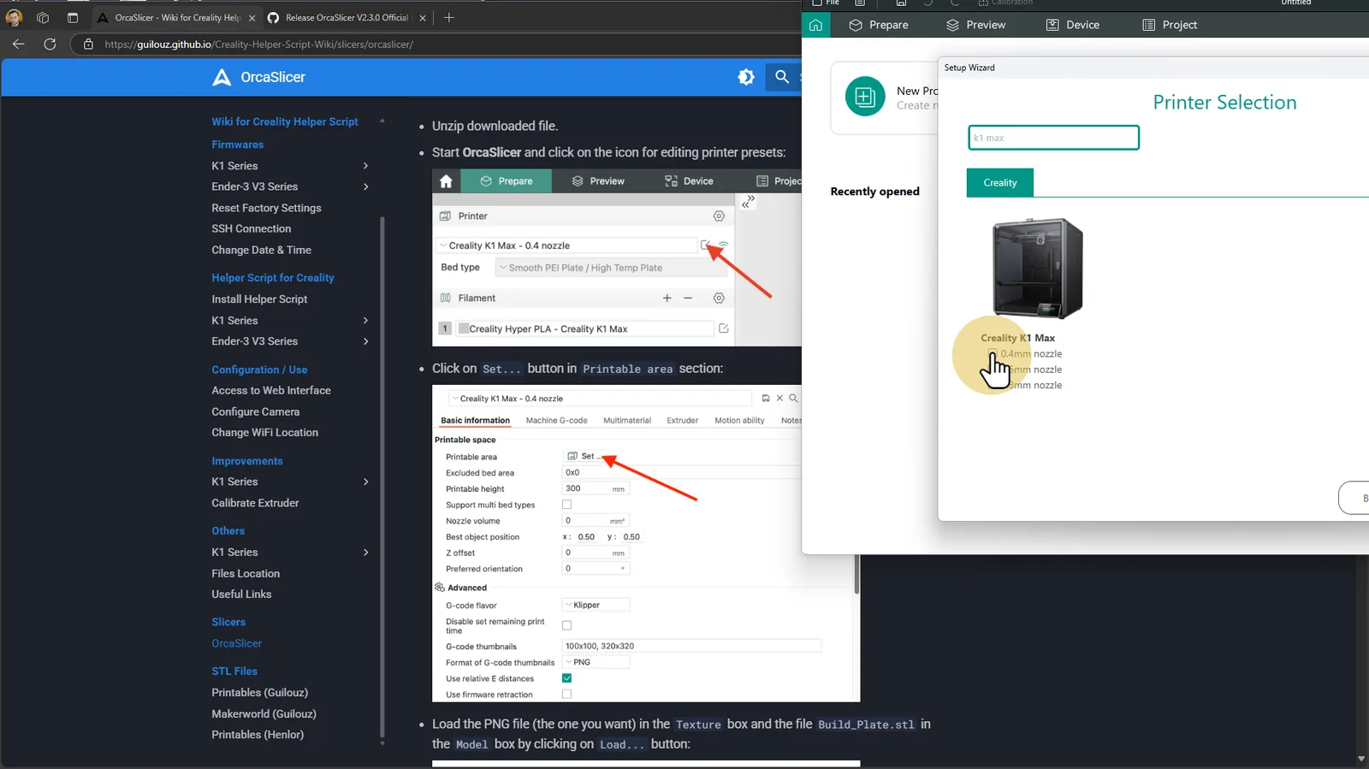The height and width of the screenshot is (769, 1369).
Task: Click the printer search field
Action: point(1053,138)
